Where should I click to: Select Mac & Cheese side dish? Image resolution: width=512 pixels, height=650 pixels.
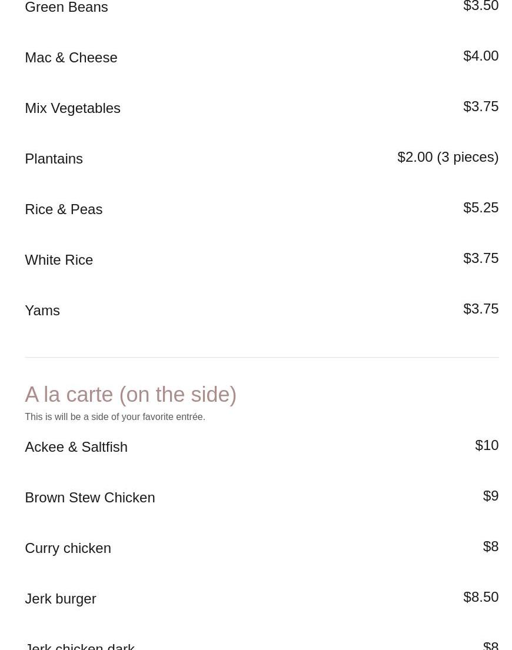(x=71, y=58)
